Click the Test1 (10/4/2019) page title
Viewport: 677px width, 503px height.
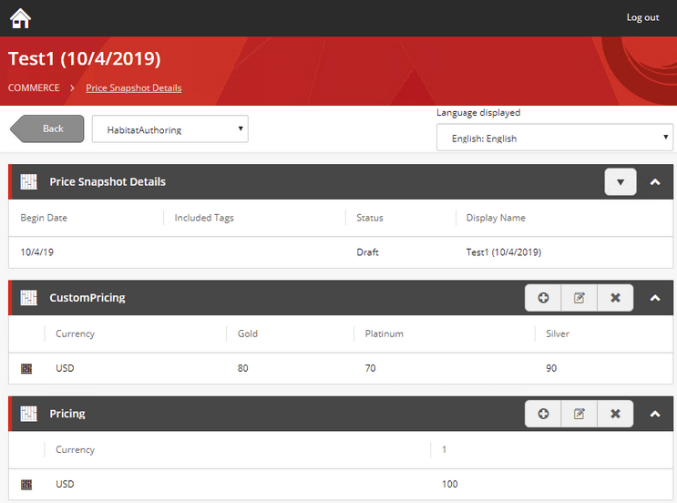(x=84, y=58)
